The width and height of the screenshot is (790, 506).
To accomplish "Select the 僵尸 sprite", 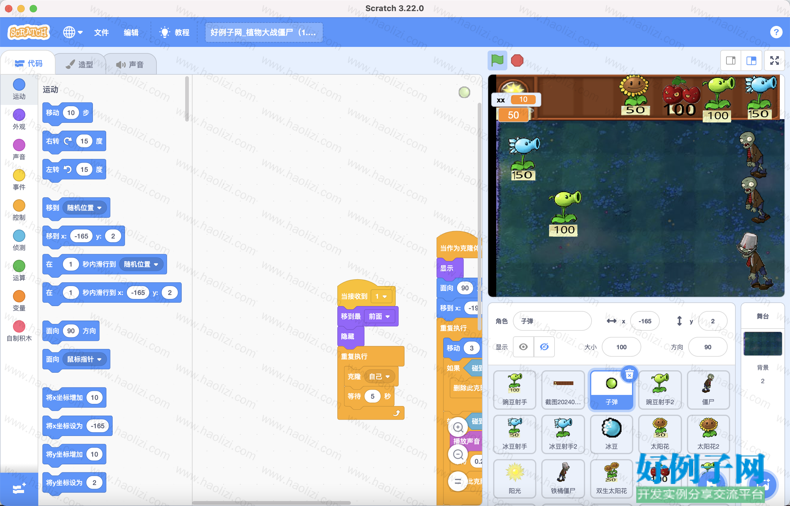I will [708, 390].
